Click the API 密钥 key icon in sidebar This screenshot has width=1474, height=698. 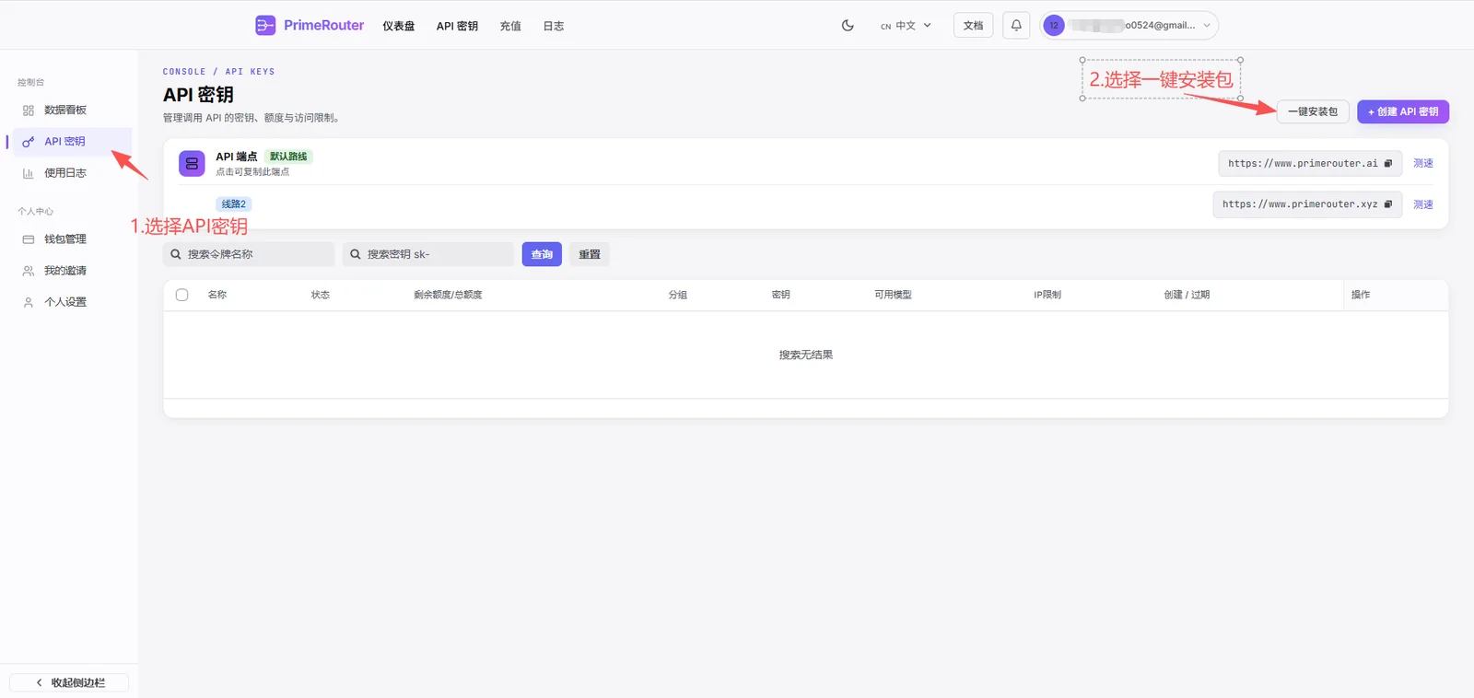(29, 142)
